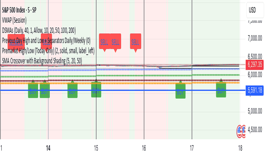
Task: Click date 16 on the time axis
Action: click(x=144, y=148)
